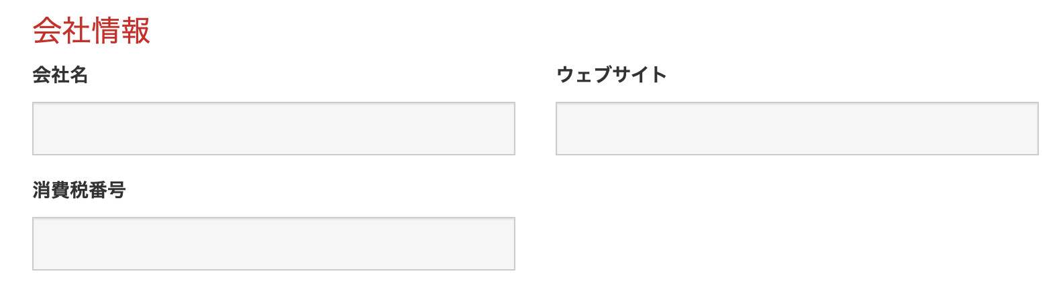Click into the bottom 消費税番号 field
Image resolution: width=1063 pixels, height=304 pixels.
pyautogui.click(x=273, y=244)
